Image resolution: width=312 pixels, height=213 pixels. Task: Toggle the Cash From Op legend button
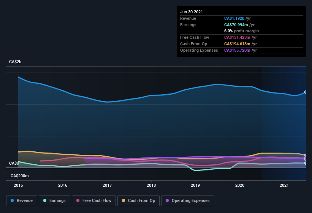pos(138,201)
